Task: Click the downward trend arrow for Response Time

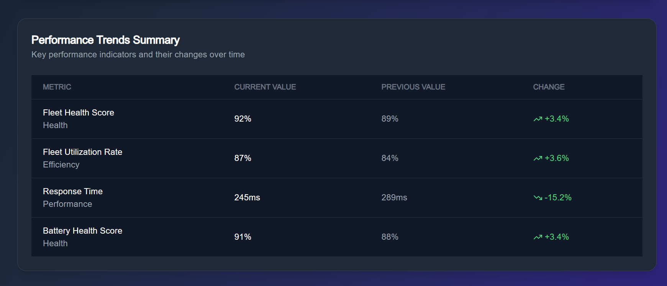Action: click(x=538, y=198)
